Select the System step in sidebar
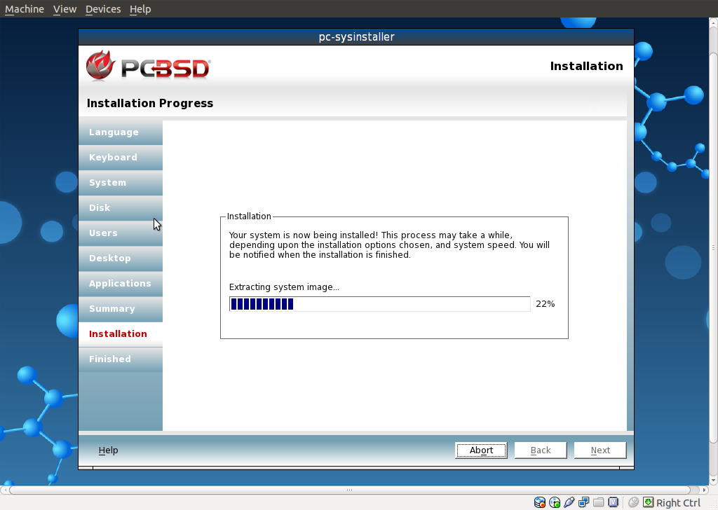 [121, 183]
